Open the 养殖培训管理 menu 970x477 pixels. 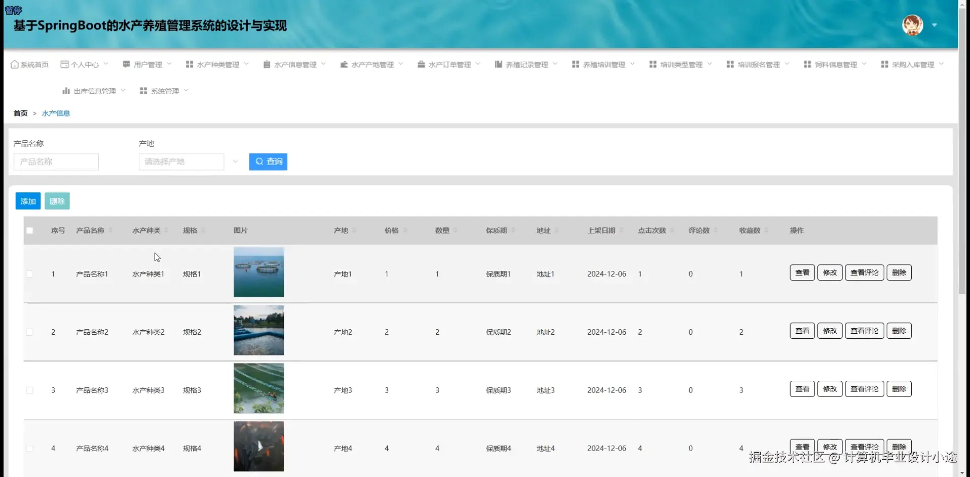pos(603,64)
